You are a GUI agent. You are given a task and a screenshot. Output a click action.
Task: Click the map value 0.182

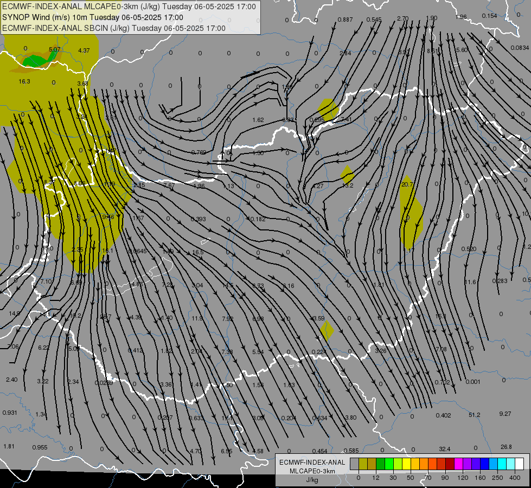[x=258, y=219]
